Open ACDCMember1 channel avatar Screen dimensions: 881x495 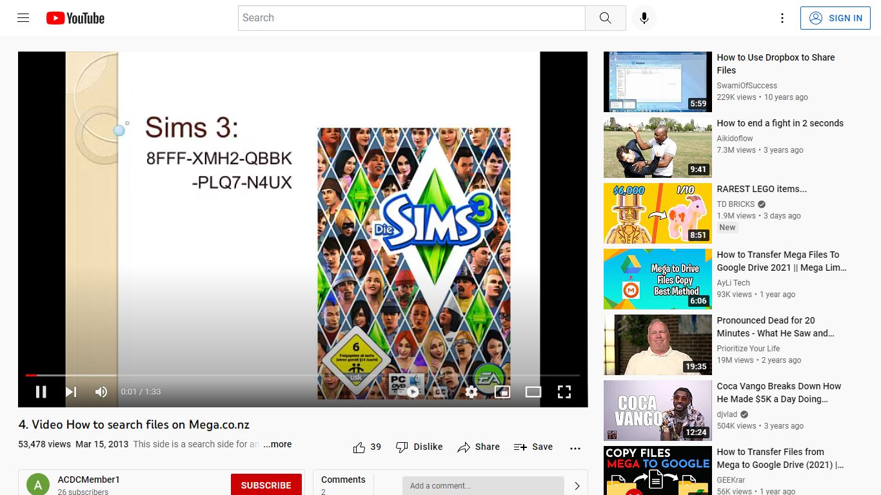click(x=38, y=485)
